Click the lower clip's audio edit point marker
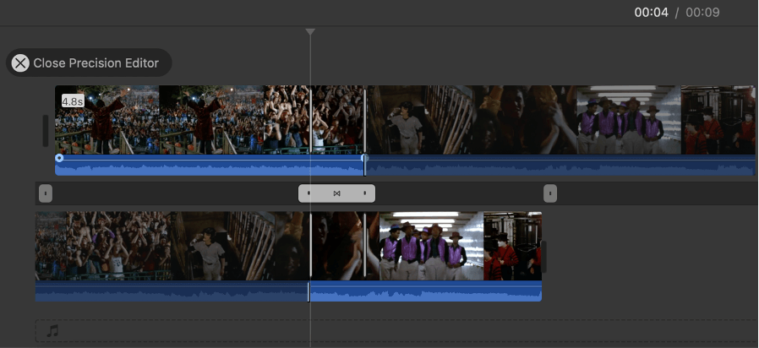The image size is (759, 348). 309,292
